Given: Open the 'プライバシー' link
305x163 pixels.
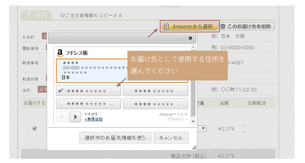Looking at the screenshot, I should (178, 119).
